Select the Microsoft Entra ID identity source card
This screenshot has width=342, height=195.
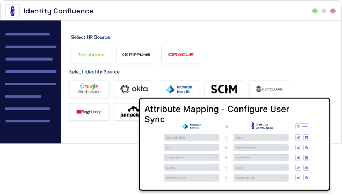179,89
